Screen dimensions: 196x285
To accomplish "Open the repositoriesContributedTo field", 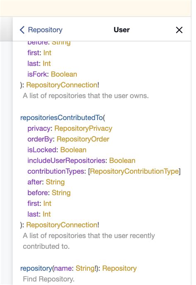I will tap(62, 118).
